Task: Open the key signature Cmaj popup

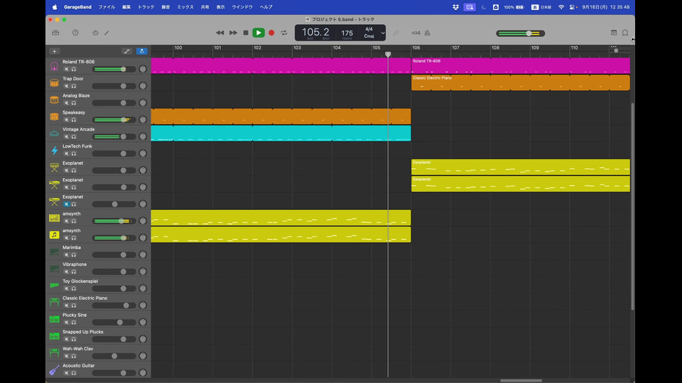Action: click(369, 35)
